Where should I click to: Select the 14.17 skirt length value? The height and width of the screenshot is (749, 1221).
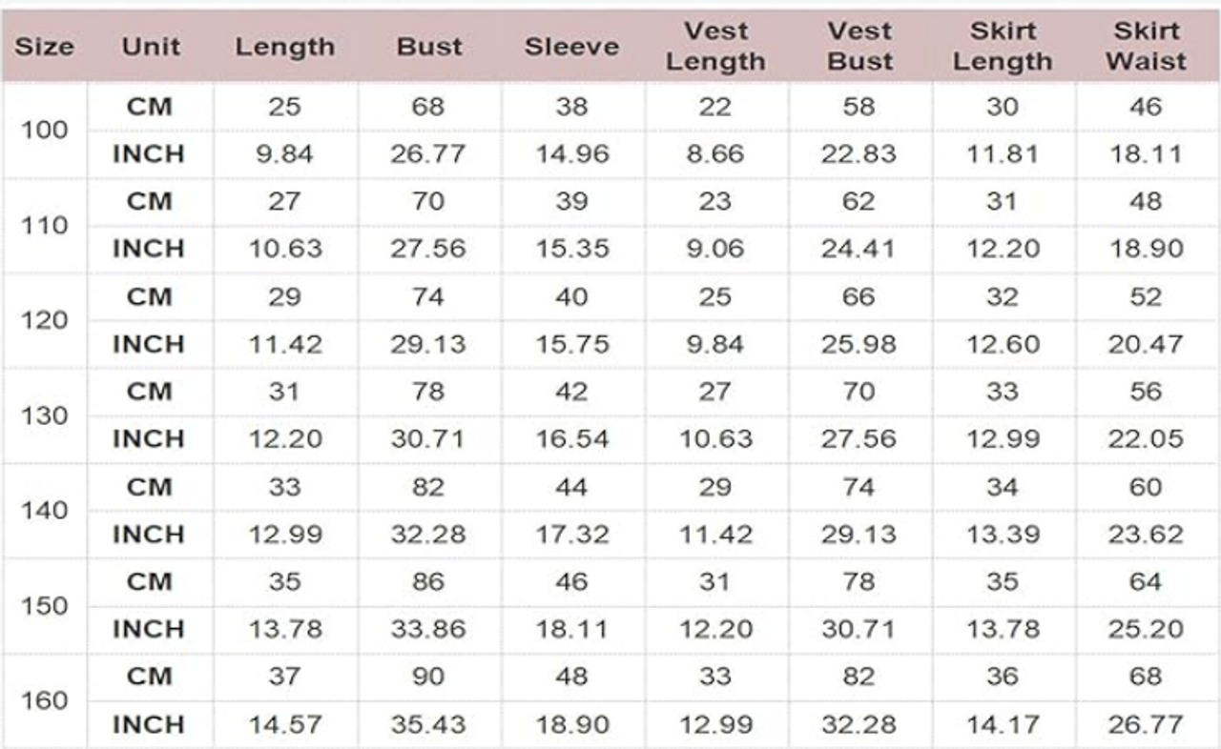1003,725
